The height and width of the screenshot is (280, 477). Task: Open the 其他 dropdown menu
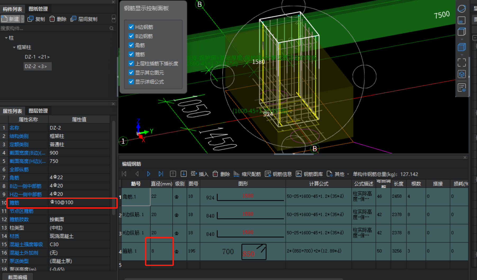(338, 174)
